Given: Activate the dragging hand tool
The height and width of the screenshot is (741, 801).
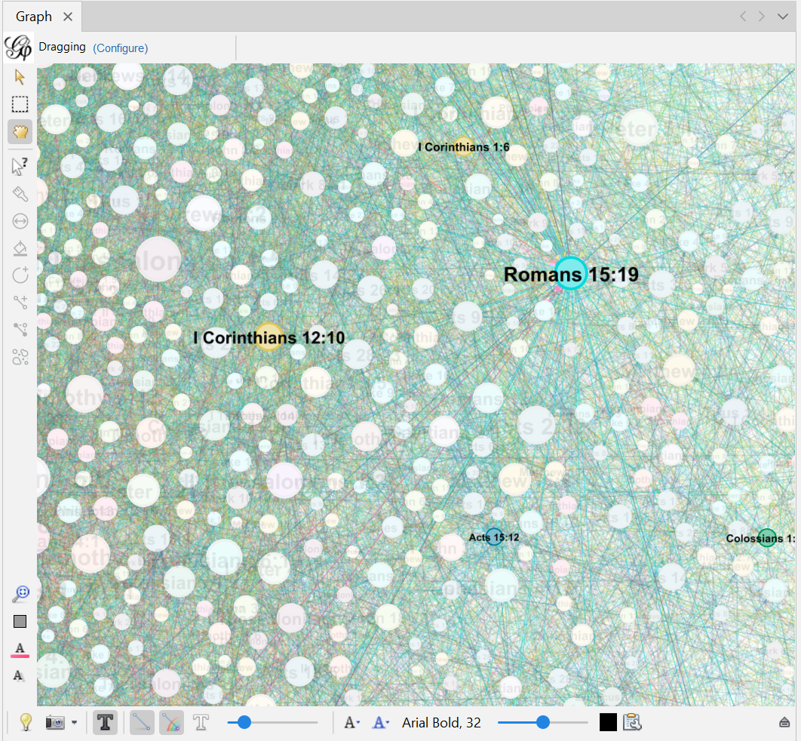Looking at the screenshot, I should click(20, 132).
